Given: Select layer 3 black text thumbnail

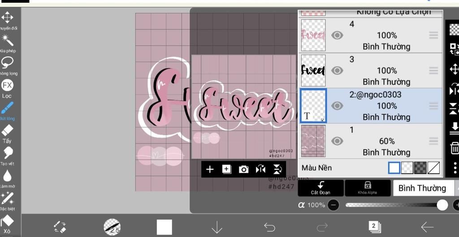Looking at the screenshot, I should [x=313, y=70].
